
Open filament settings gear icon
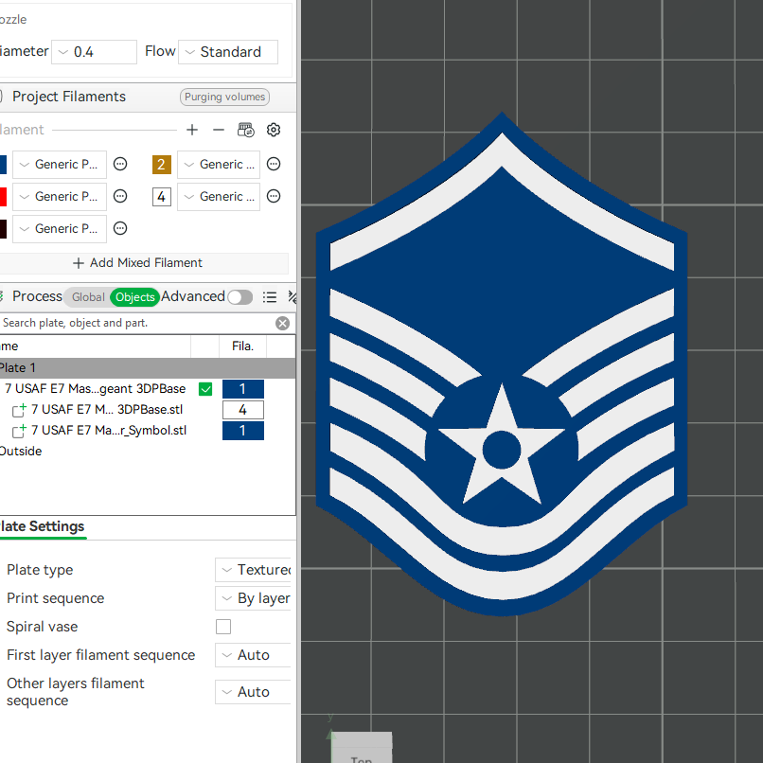pos(274,130)
